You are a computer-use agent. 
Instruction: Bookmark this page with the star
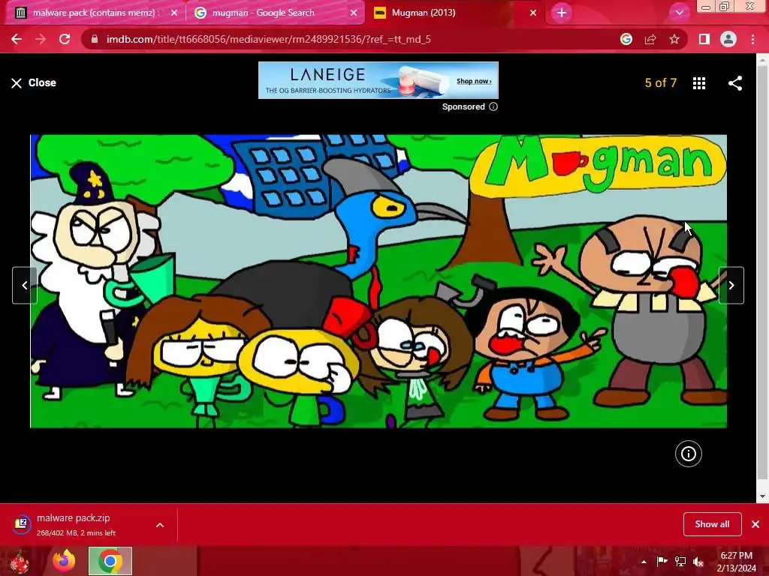(x=674, y=39)
